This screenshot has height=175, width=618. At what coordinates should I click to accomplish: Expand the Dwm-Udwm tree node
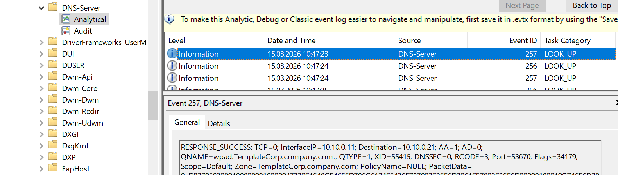click(41, 123)
